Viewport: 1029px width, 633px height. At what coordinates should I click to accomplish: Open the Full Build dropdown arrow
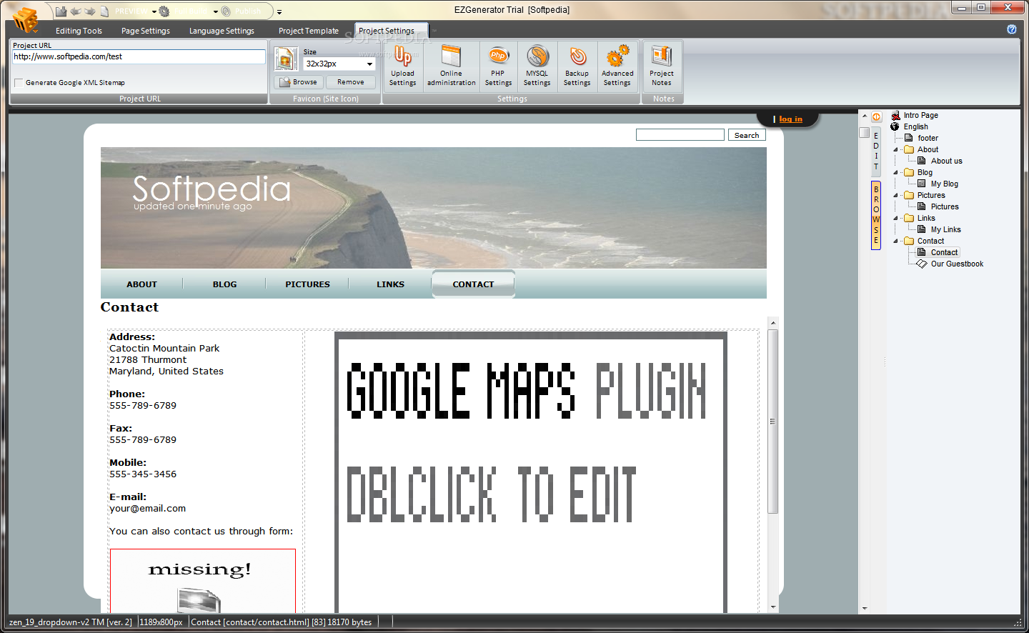click(216, 11)
